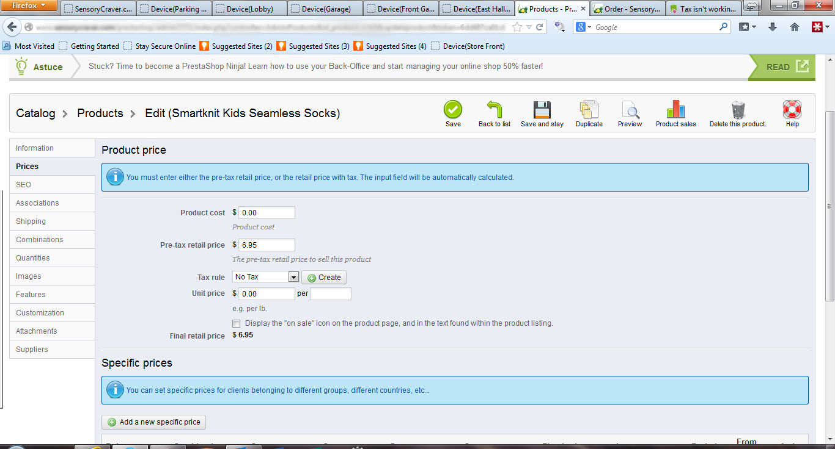This screenshot has height=449, width=835.
Task: Click the Products breadcrumb link
Action: [x=100, y=113]
